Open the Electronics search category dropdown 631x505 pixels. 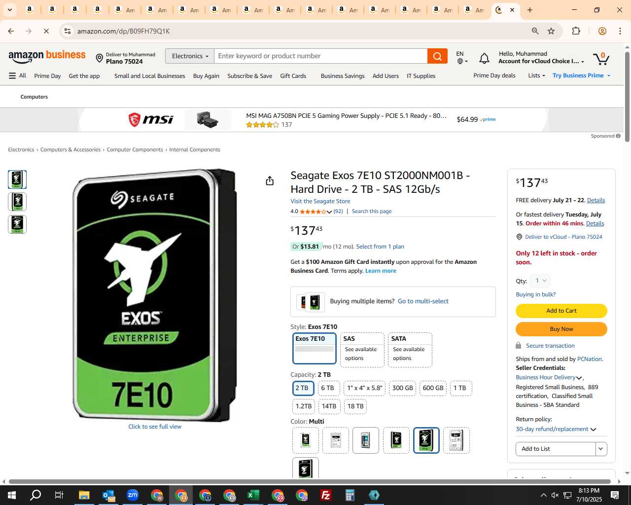click(x=190, y=56)
